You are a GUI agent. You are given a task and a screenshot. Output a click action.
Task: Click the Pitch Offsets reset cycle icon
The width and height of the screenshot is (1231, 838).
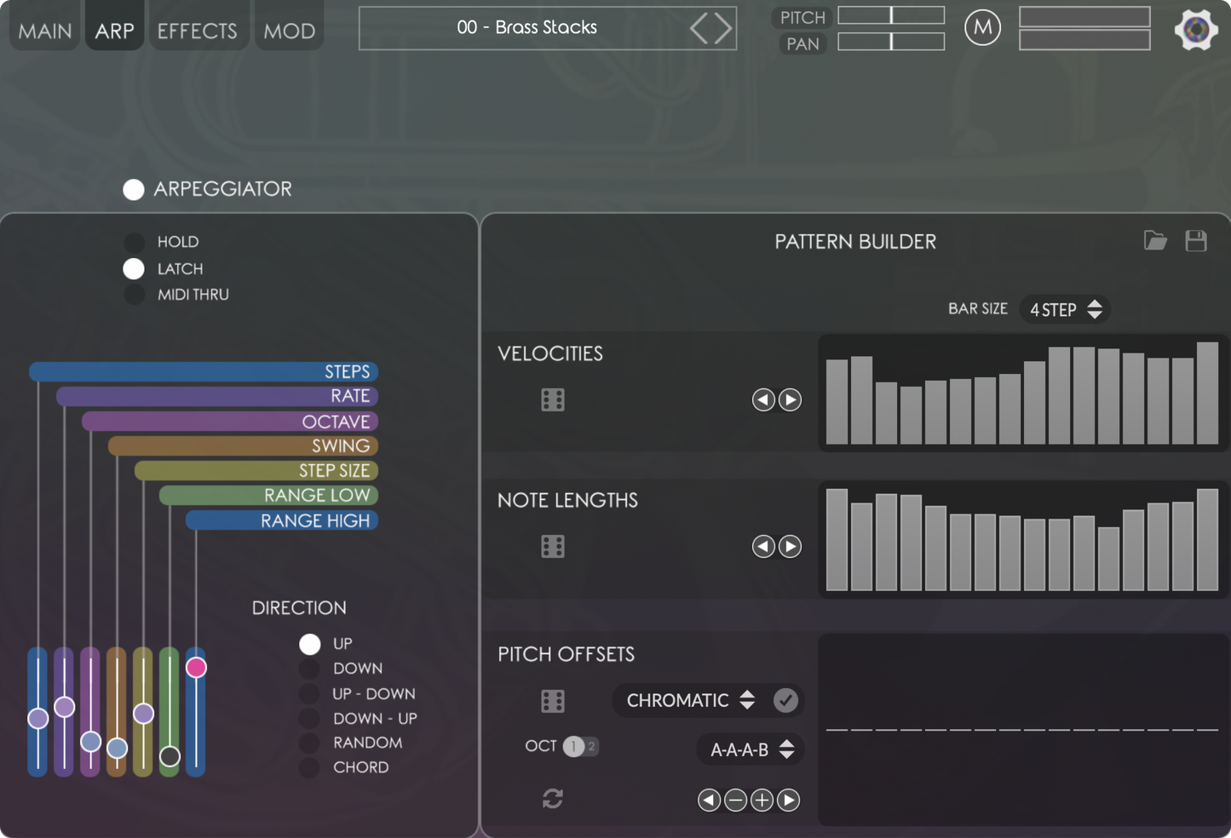coord(553,799)
